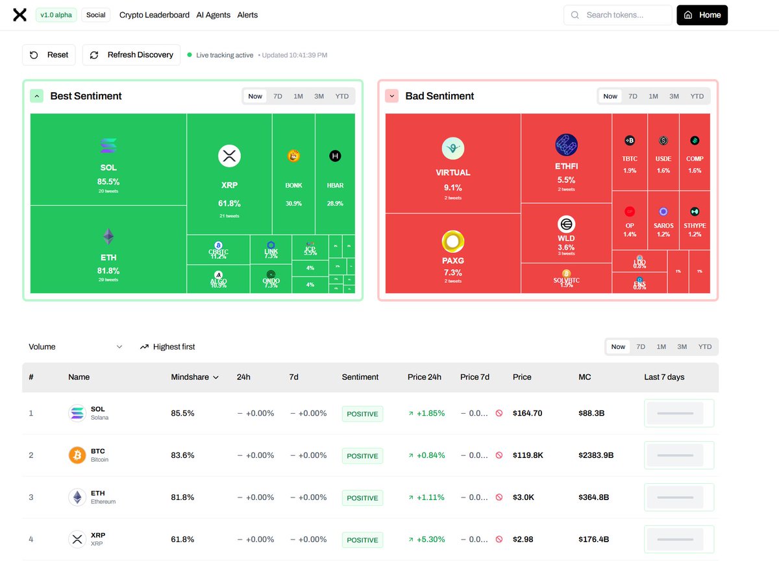Click the Search tokens input field
The height and width of the screenshot is (561, 779).
(618, 15)
